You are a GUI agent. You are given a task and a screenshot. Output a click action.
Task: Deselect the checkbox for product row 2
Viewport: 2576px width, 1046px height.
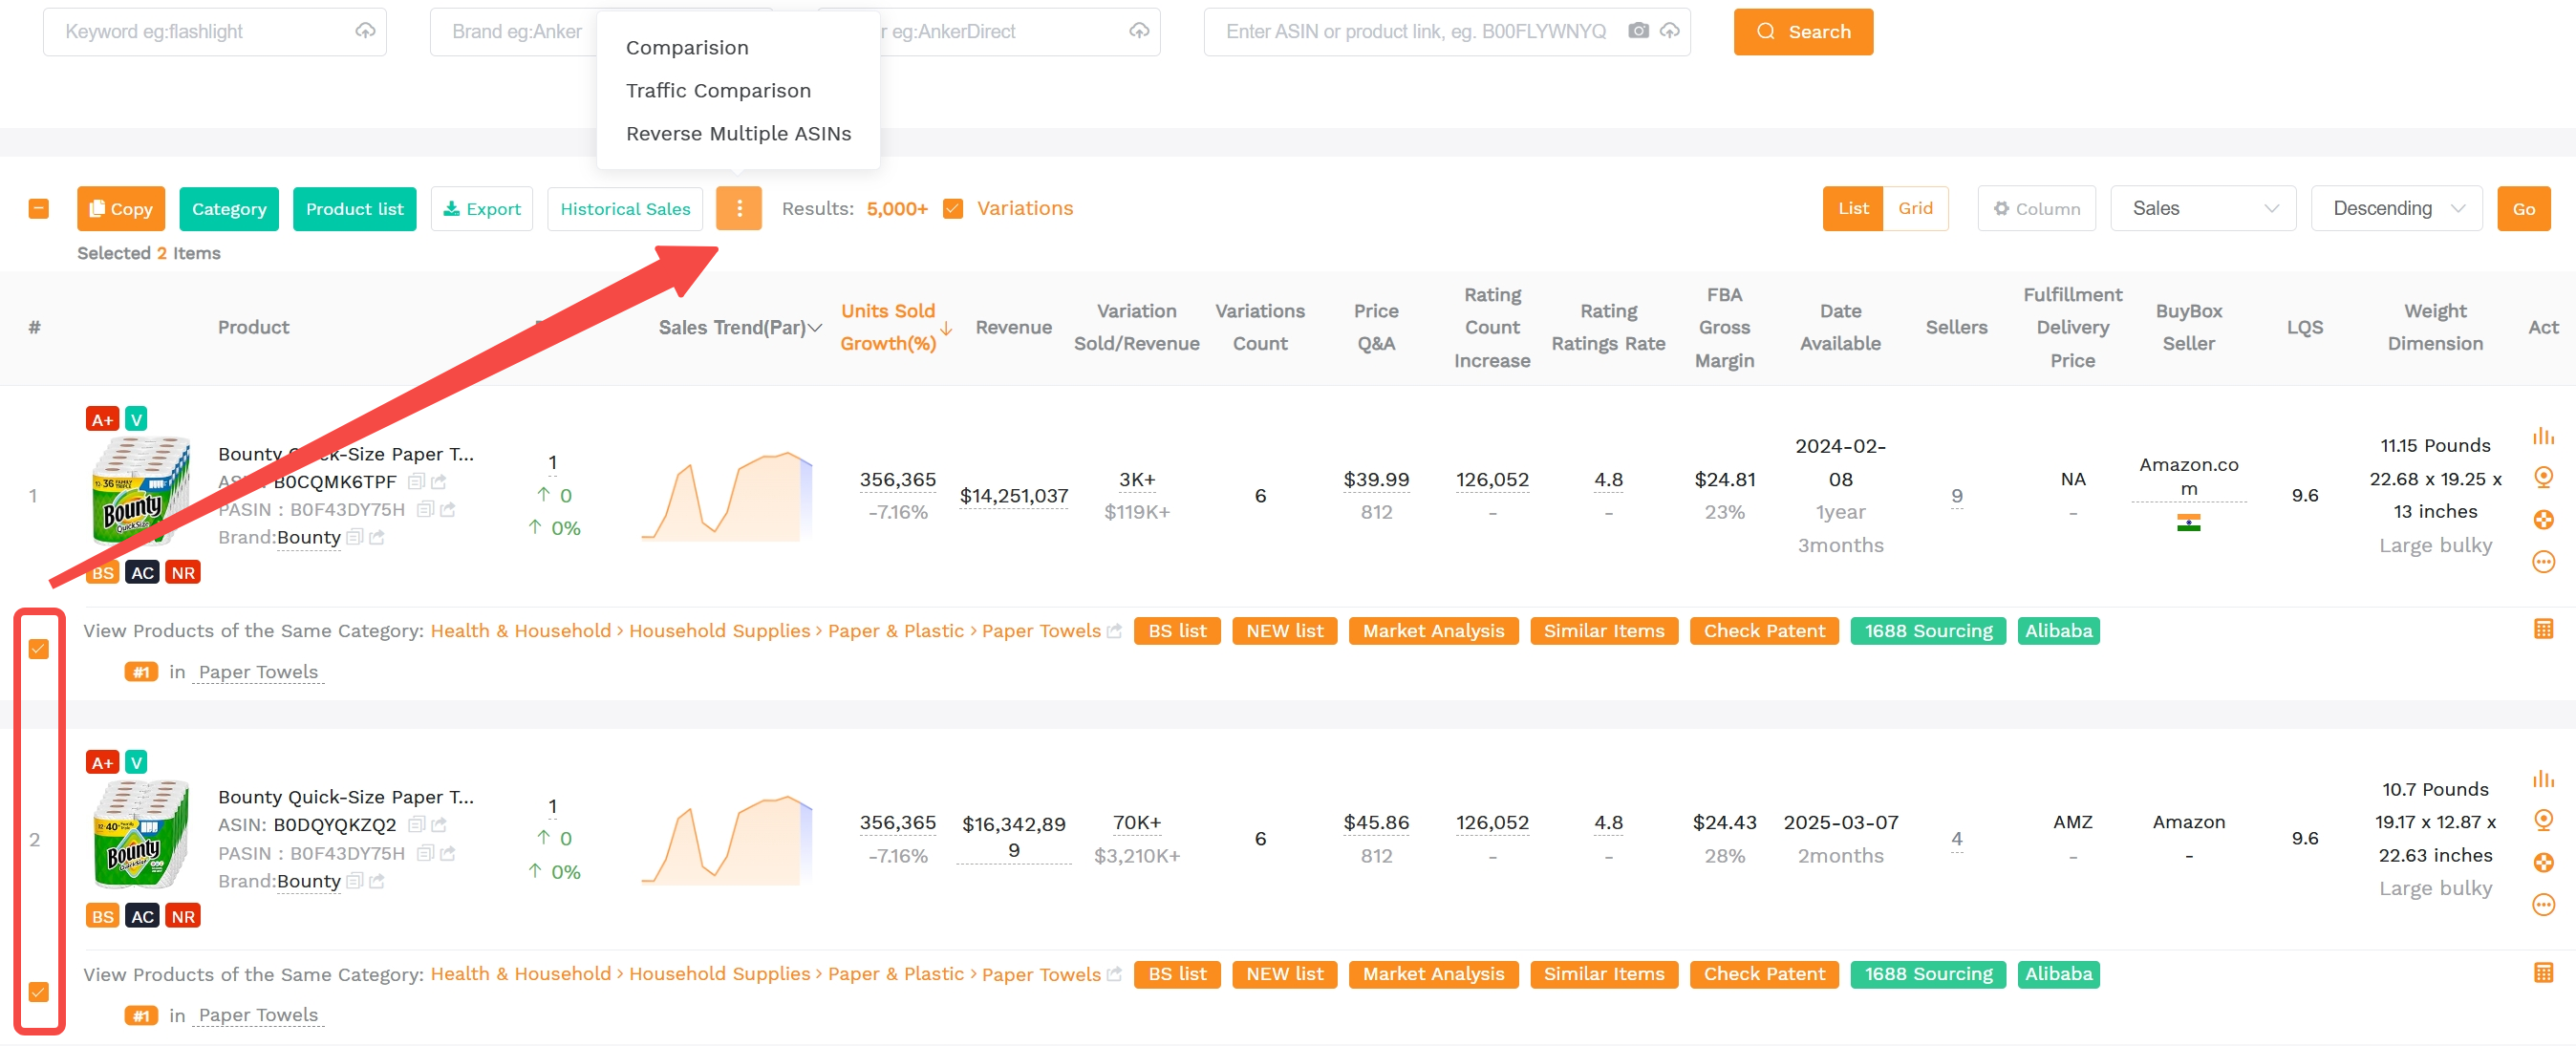tap(38, 992)
